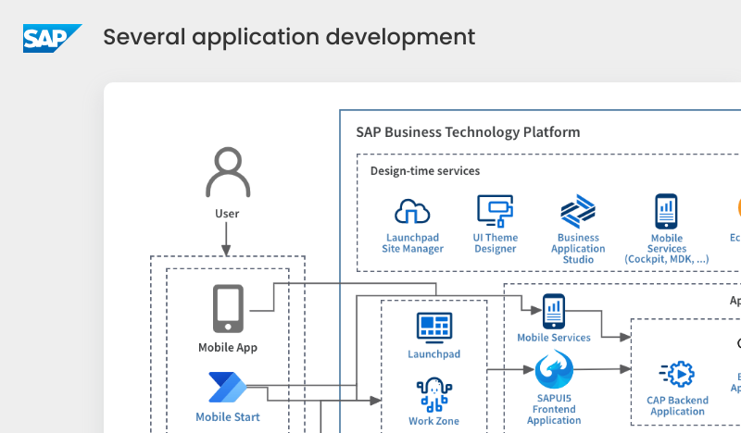Click the Launchpad Site Manager cloud icon
741x433 pixels.
coord(413,213)
